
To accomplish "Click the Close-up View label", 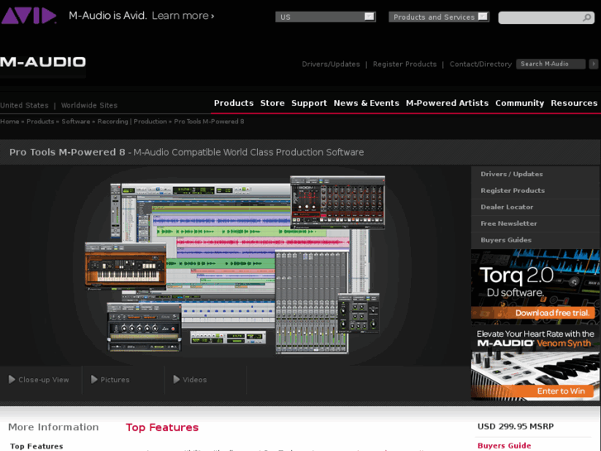I will click(x=44, y=380).
